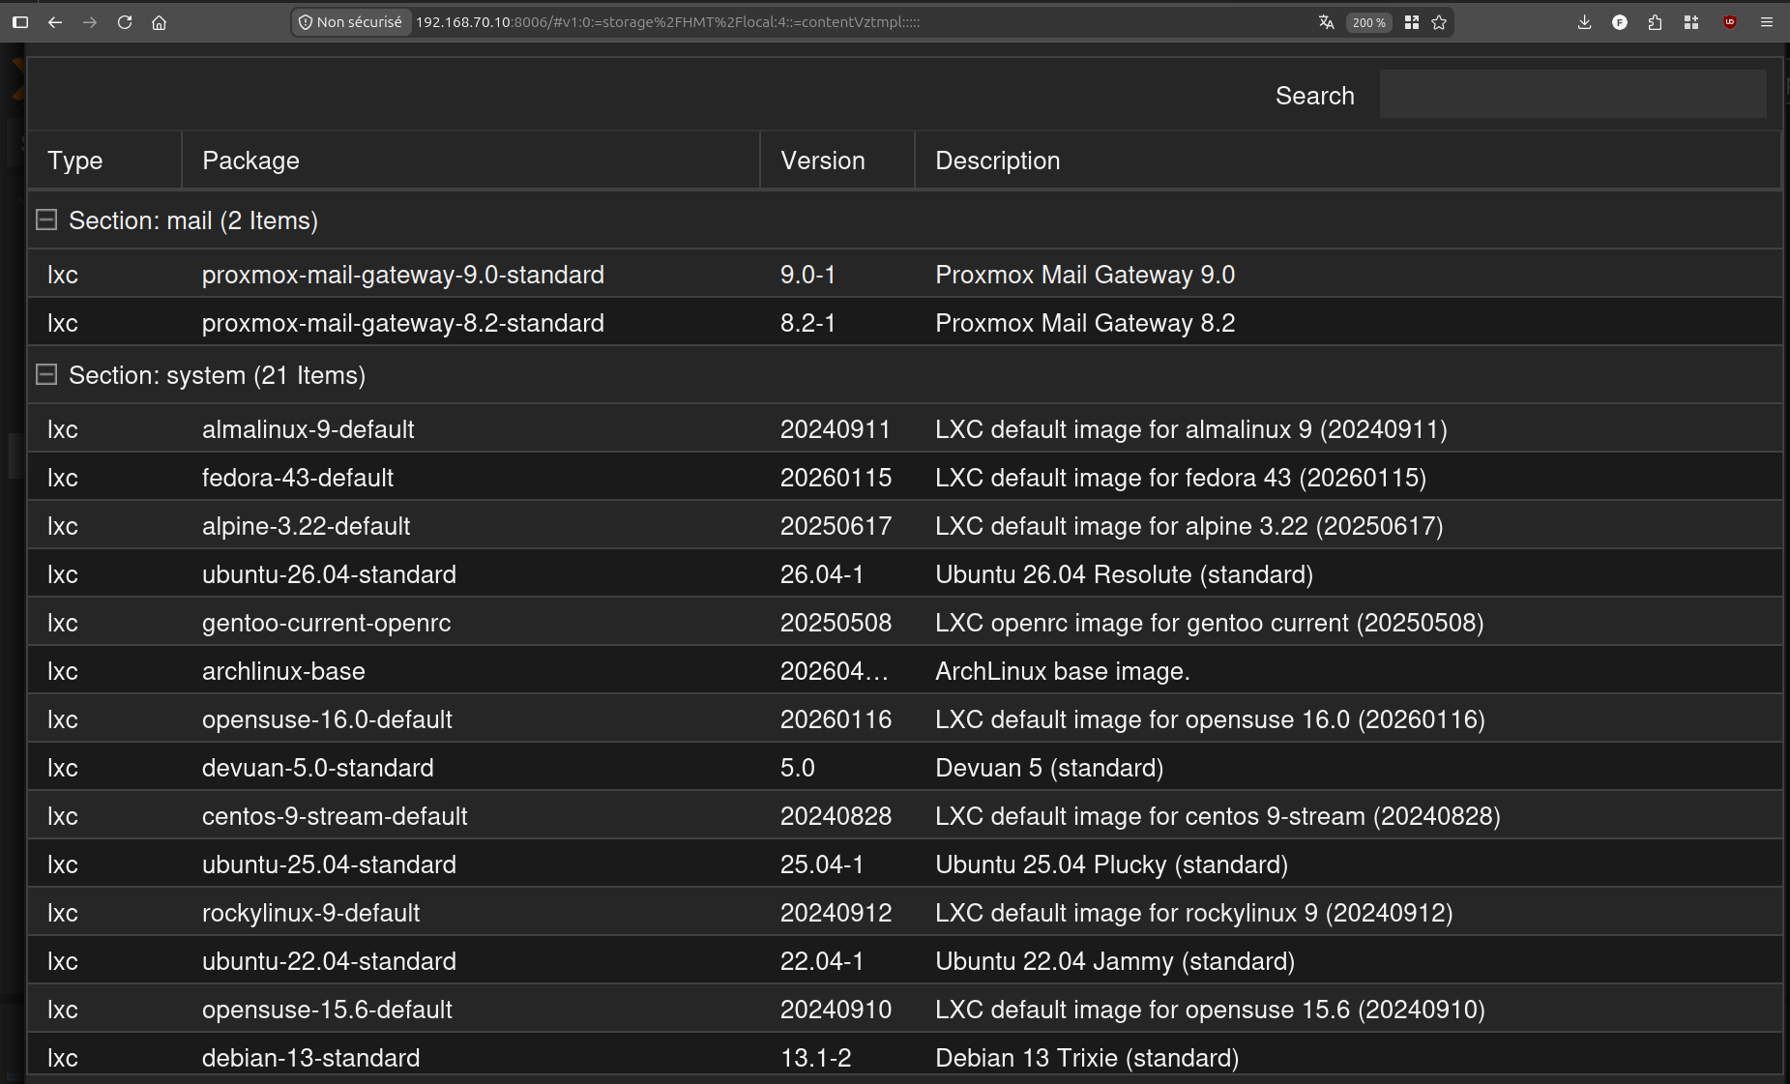Select opensuse-15.6-default template

[x=904, y=1010]
